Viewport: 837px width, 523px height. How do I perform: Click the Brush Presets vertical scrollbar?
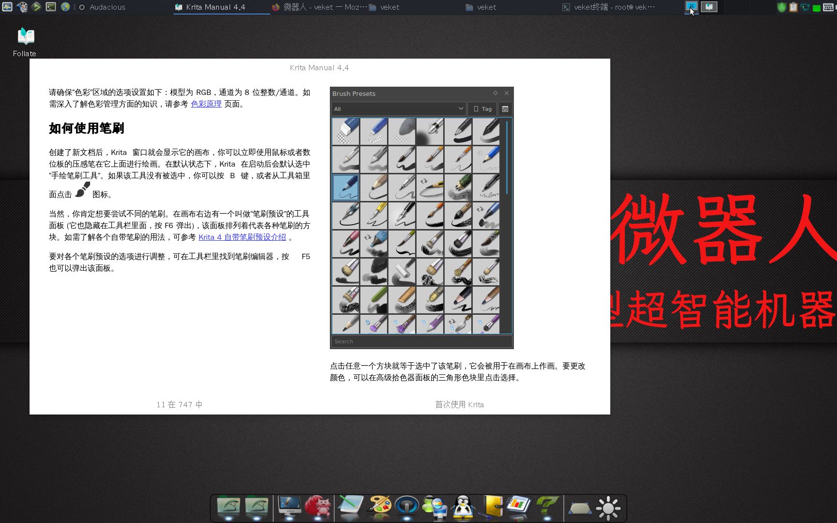click(507, 157)
